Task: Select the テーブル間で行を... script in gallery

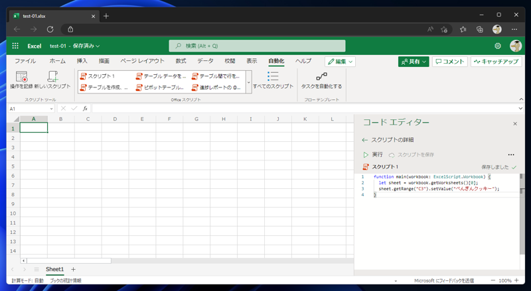Action: [216, 76]
